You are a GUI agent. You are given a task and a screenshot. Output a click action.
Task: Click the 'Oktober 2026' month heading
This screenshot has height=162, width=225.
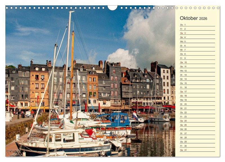193,18
